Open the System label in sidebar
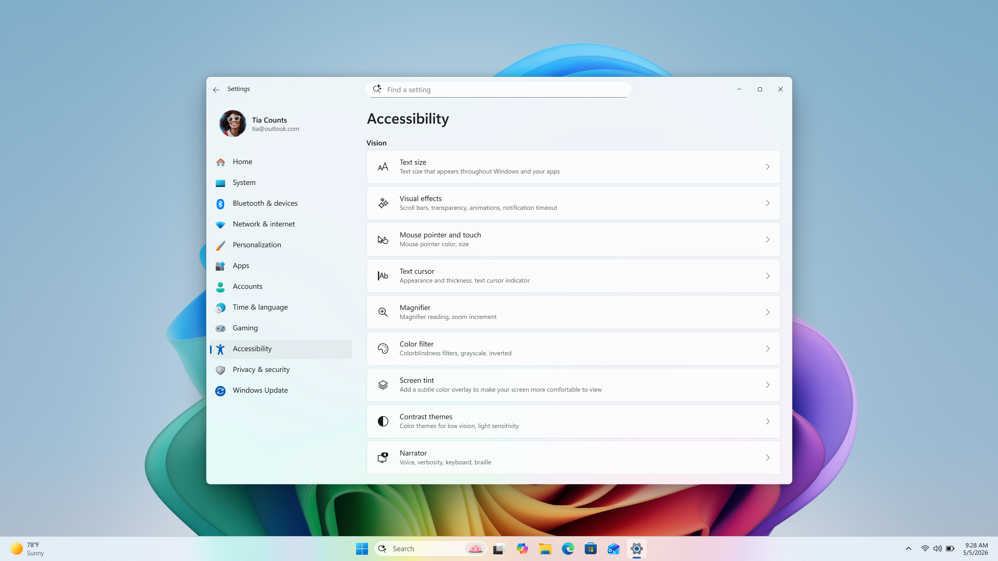 (244, 183)
